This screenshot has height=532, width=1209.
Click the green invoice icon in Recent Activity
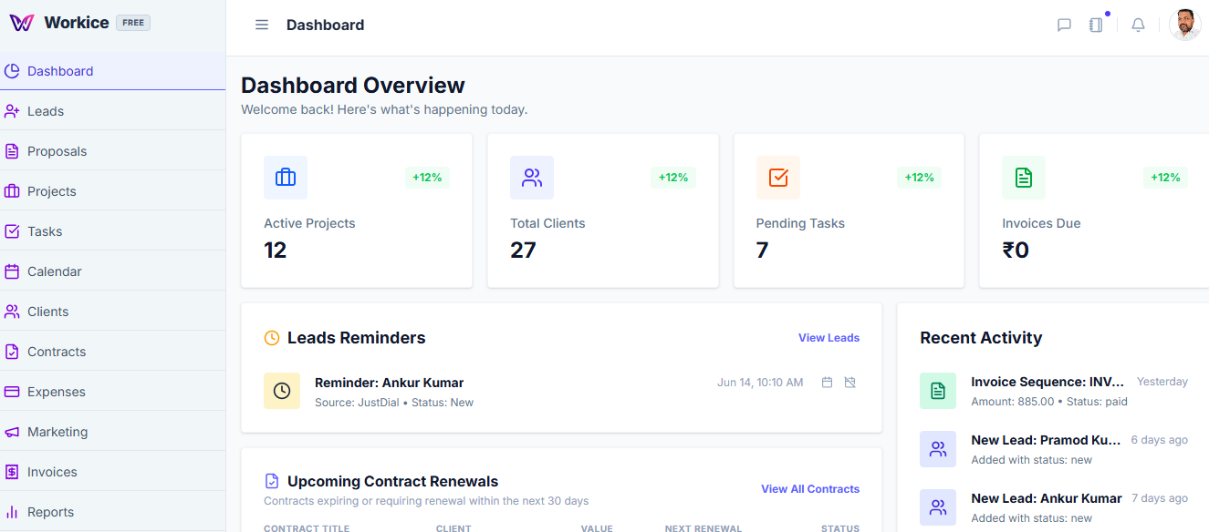tap(938, 391)
